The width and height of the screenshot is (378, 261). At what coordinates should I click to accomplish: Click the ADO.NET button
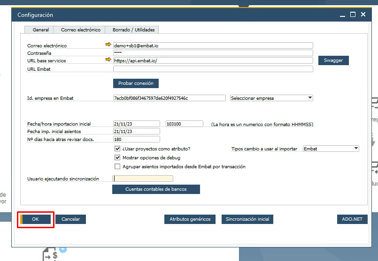pos(352,219)
